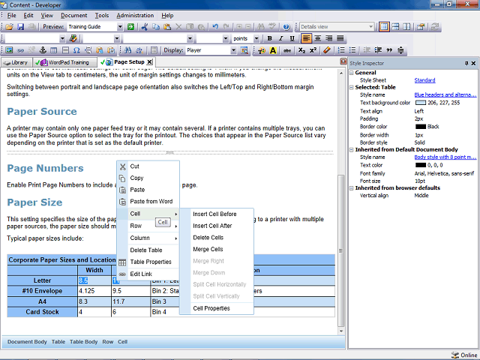Open the Administration menu
The width and height of the screenshot is (480, 360).
135,15
